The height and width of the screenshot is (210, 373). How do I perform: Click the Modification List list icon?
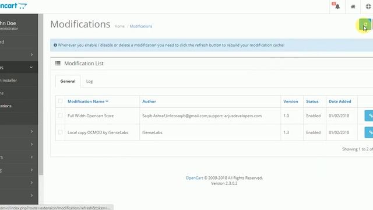click(58, 64)
